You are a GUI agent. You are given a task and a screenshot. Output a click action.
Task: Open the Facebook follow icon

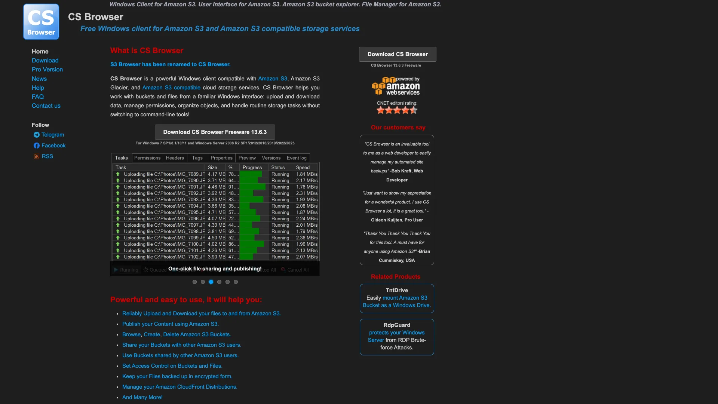click(x=36, y=146)
